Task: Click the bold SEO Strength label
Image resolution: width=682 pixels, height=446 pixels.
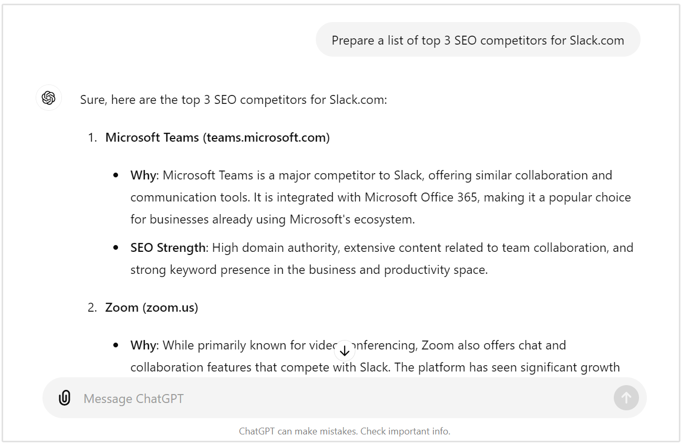Action: pos(168,248)
